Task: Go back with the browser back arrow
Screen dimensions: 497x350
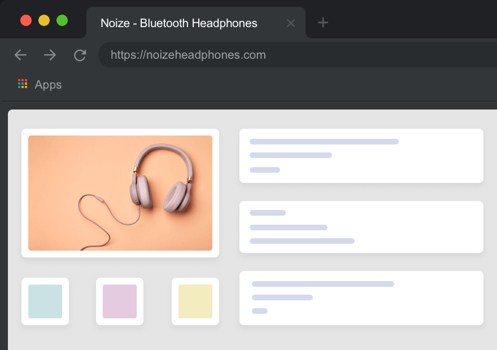Action: click(x=20, y=55)
